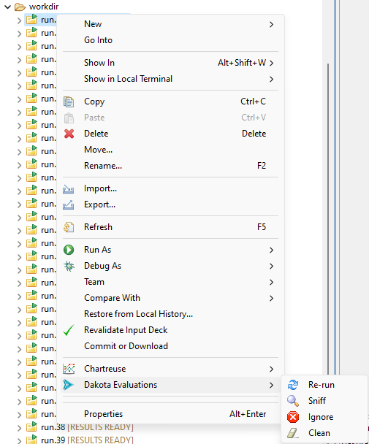This screenshot has height=444, width=369.
Task: Open the Show in Local Terminal submenu arrow
Action: click(271, 79)
